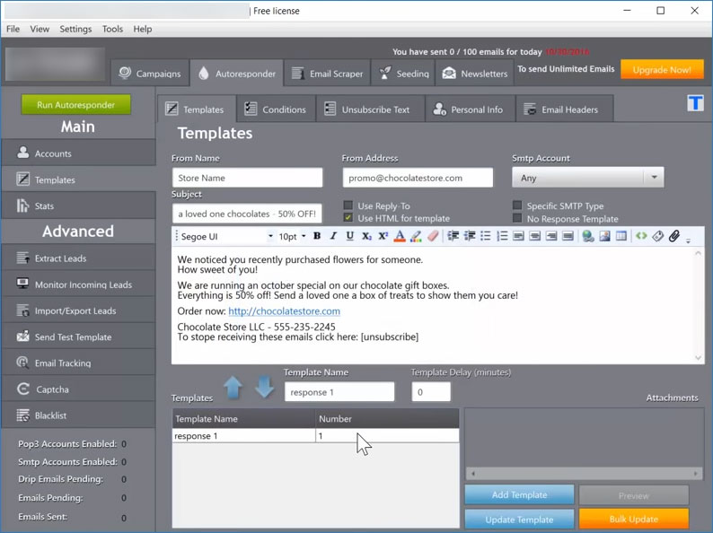Check the No Response Template option
This screenshot has height=533, width=713.
[517, 218]
